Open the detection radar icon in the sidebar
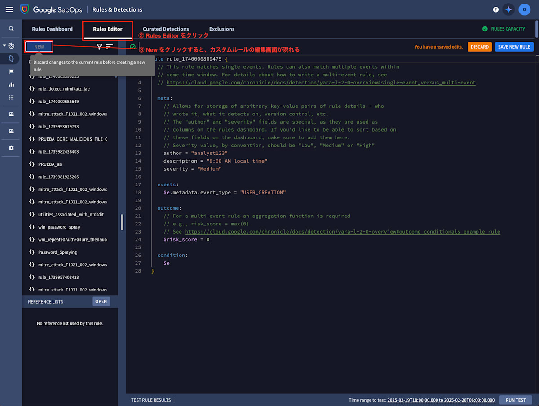The image size is (539, 406). click(x=12, y=46)
